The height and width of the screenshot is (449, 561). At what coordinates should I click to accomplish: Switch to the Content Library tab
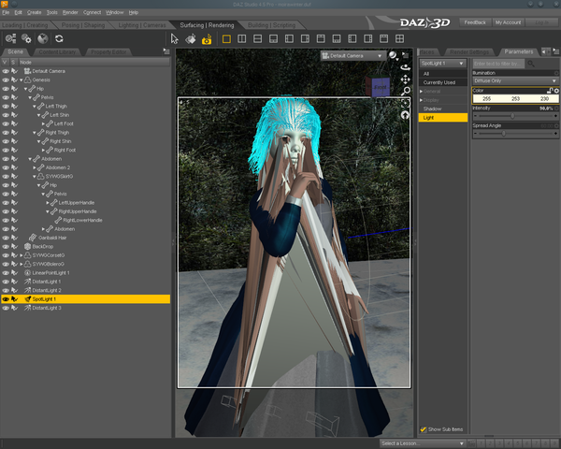[57, 52]
